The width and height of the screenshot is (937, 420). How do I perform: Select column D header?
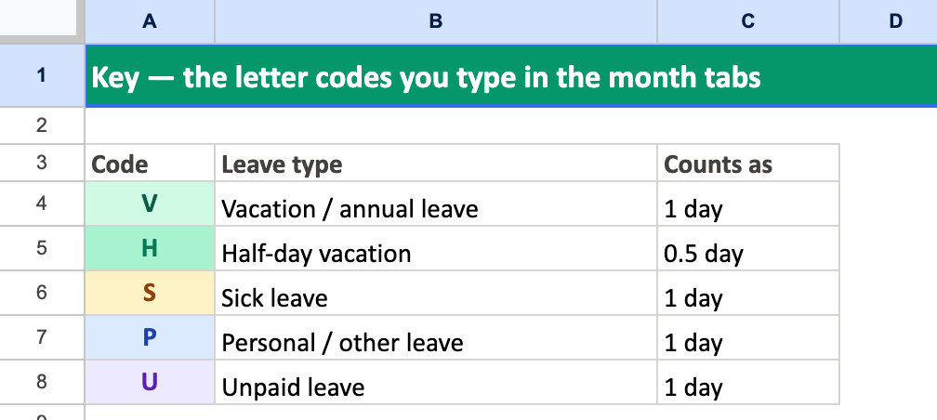coord(889,21)
